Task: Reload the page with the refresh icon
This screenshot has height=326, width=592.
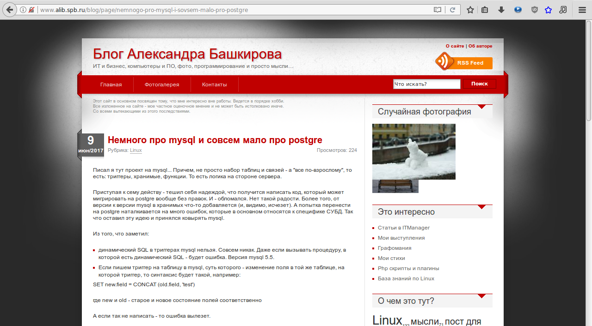Action: [x=453, y=10]
